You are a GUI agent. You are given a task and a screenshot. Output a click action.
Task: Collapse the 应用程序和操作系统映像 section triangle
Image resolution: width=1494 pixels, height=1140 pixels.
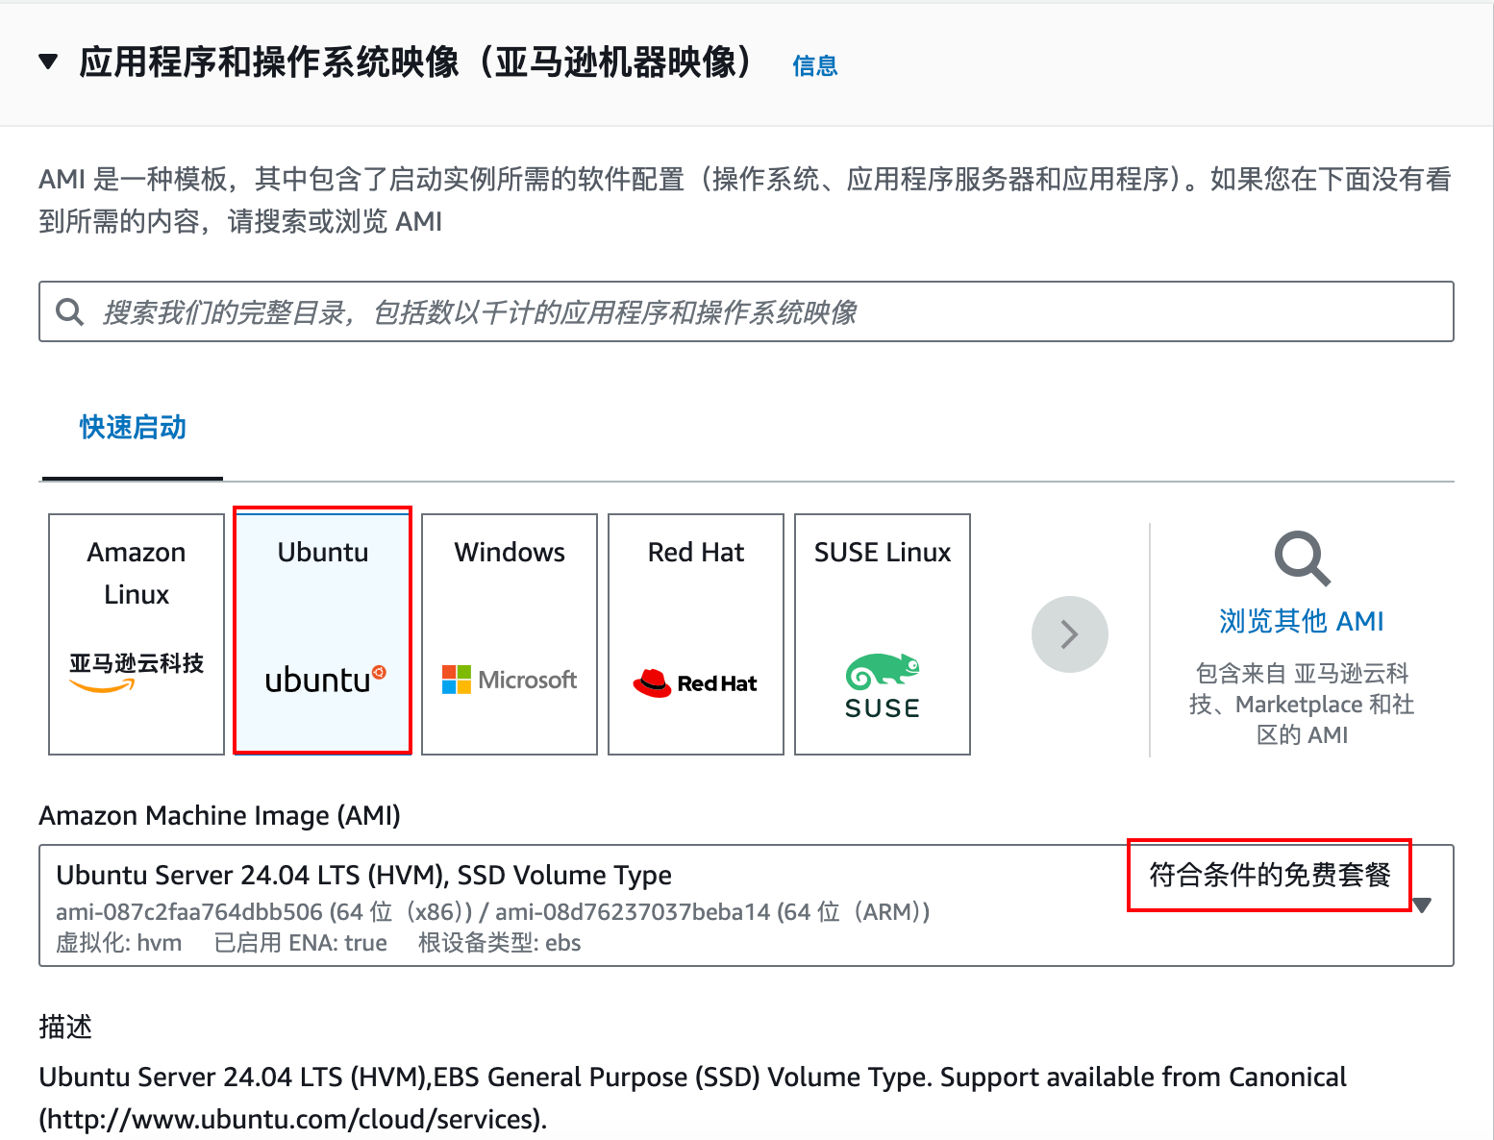[x=48, y=62]
